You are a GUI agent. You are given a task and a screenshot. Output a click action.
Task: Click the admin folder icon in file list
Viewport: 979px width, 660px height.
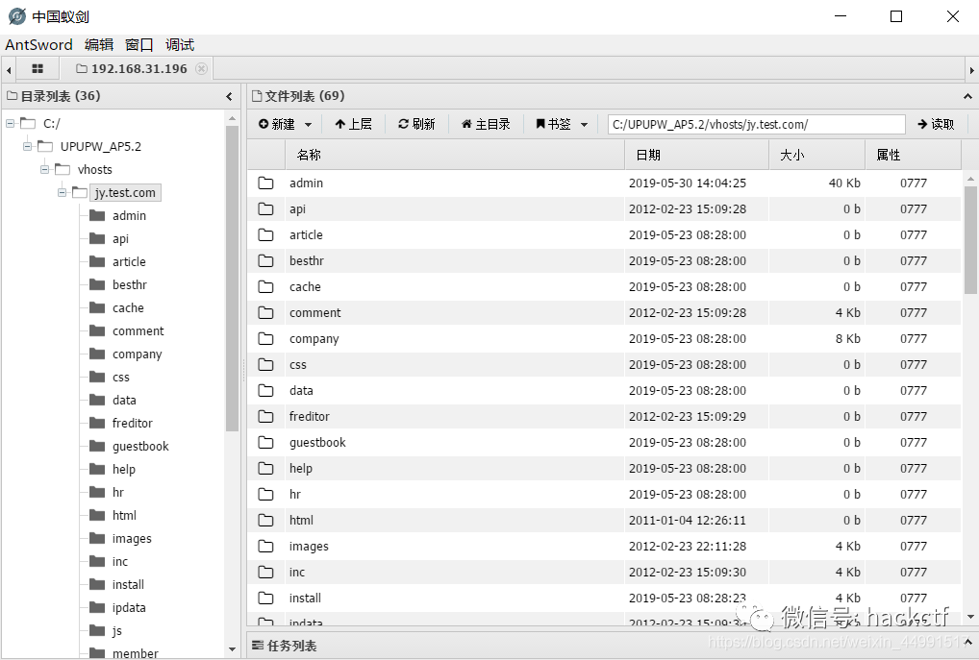tap(266, 183)
